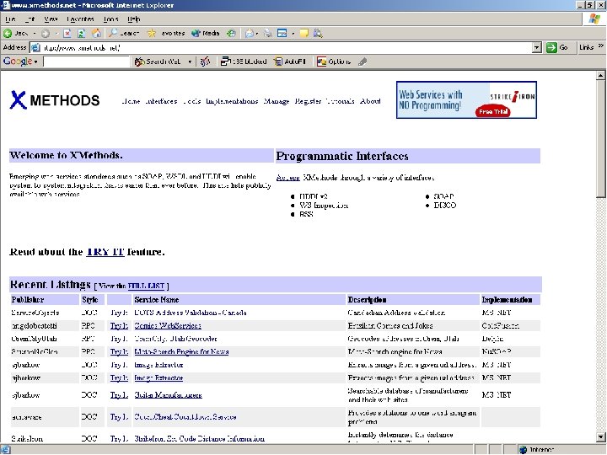Go to Interfaces in site navigation

161,101
